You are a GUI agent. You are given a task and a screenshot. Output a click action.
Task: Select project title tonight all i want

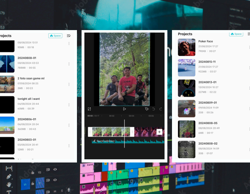29,99
